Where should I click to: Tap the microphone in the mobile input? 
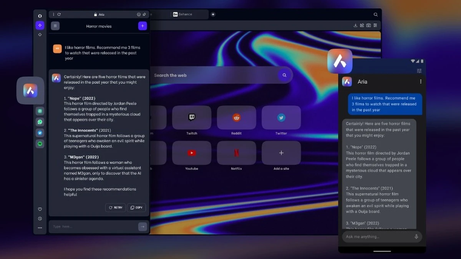pyautogui.click(x=416, y=237)
